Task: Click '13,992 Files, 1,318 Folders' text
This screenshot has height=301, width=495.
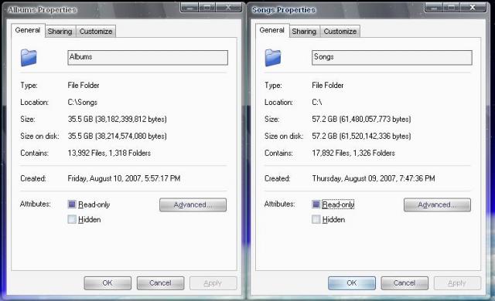Action: [109, 154]
